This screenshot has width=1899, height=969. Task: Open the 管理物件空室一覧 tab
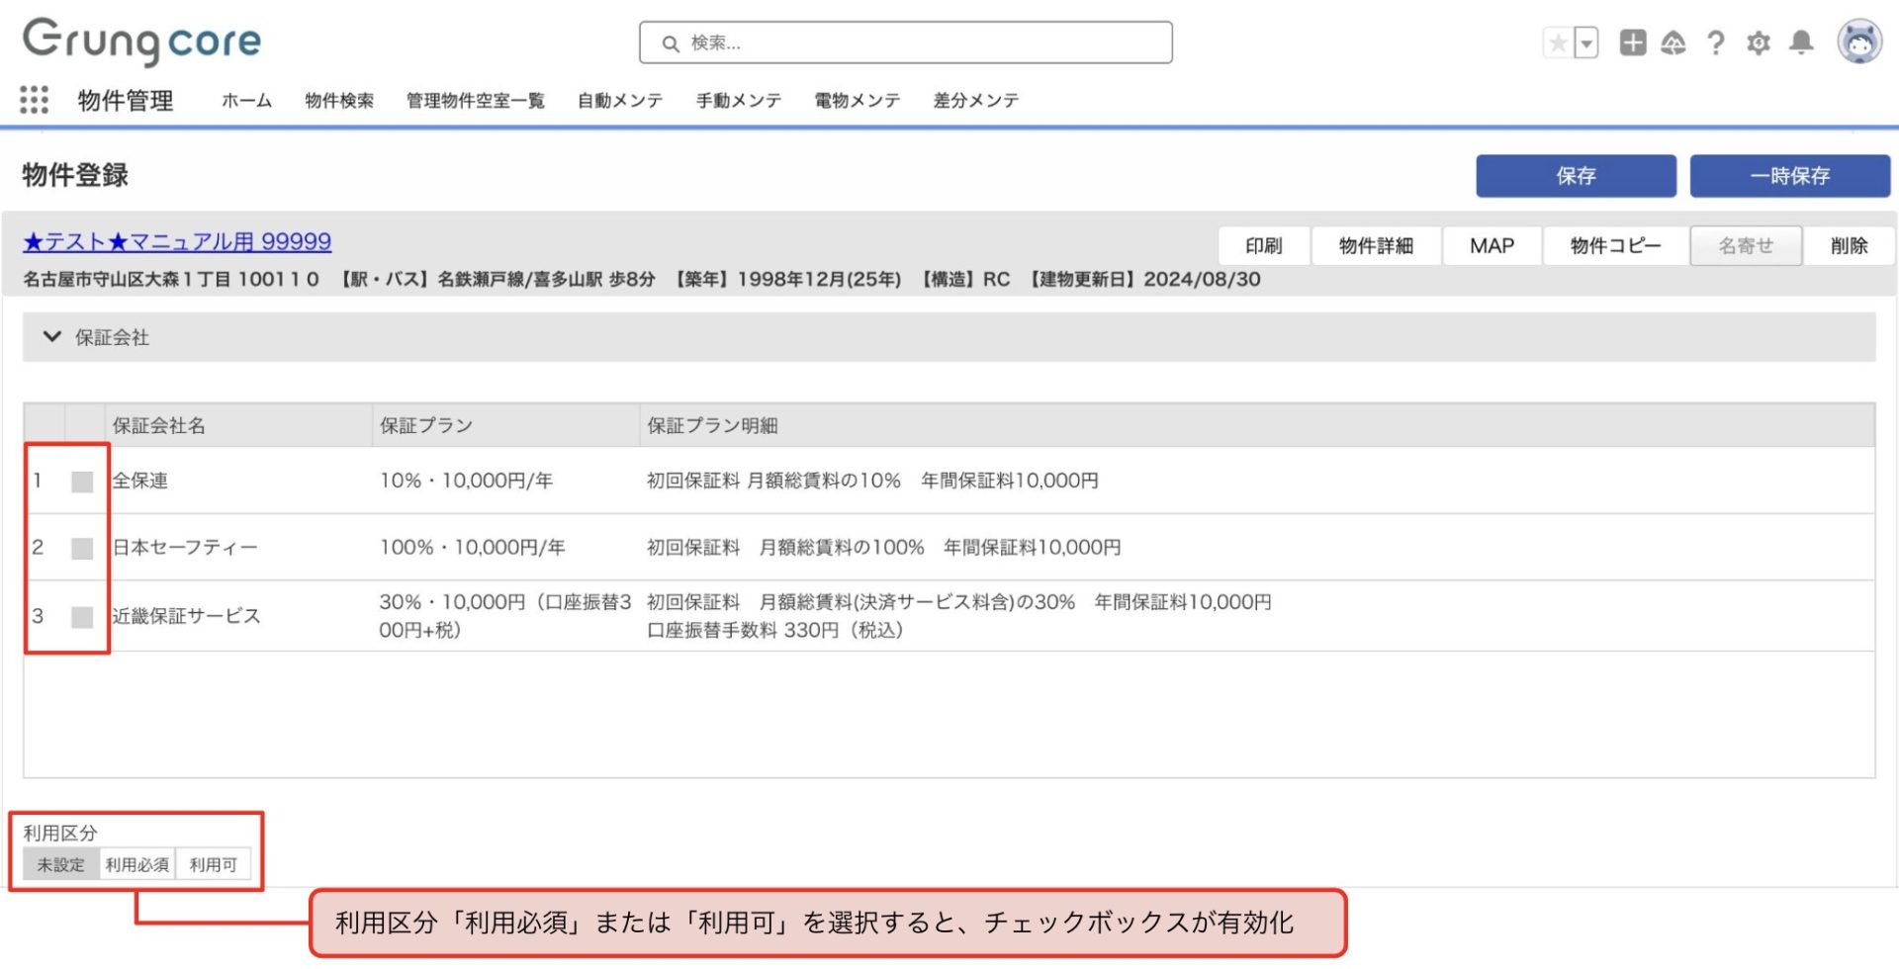[476, 101]
